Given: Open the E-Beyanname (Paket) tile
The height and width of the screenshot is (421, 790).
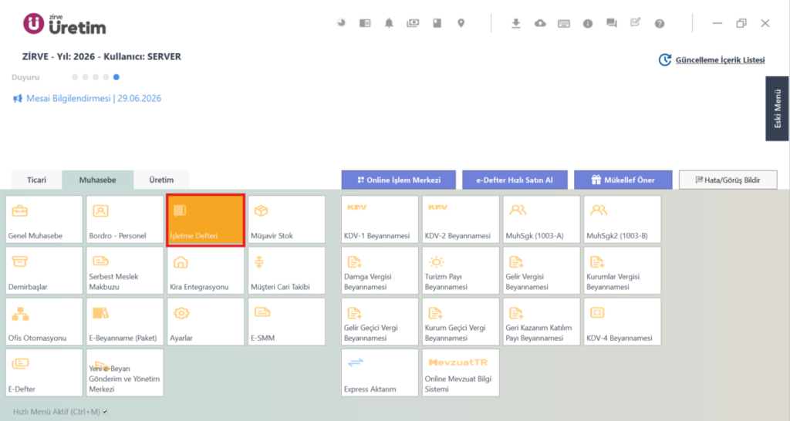Looking at the screenshot, I should point(125,322).
